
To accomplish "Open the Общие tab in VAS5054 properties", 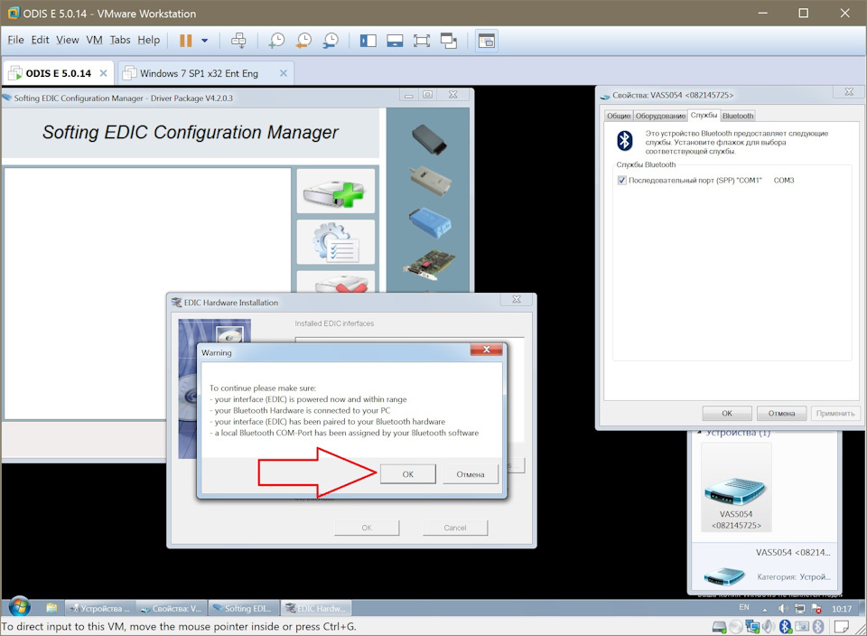I will pos(618,116).
